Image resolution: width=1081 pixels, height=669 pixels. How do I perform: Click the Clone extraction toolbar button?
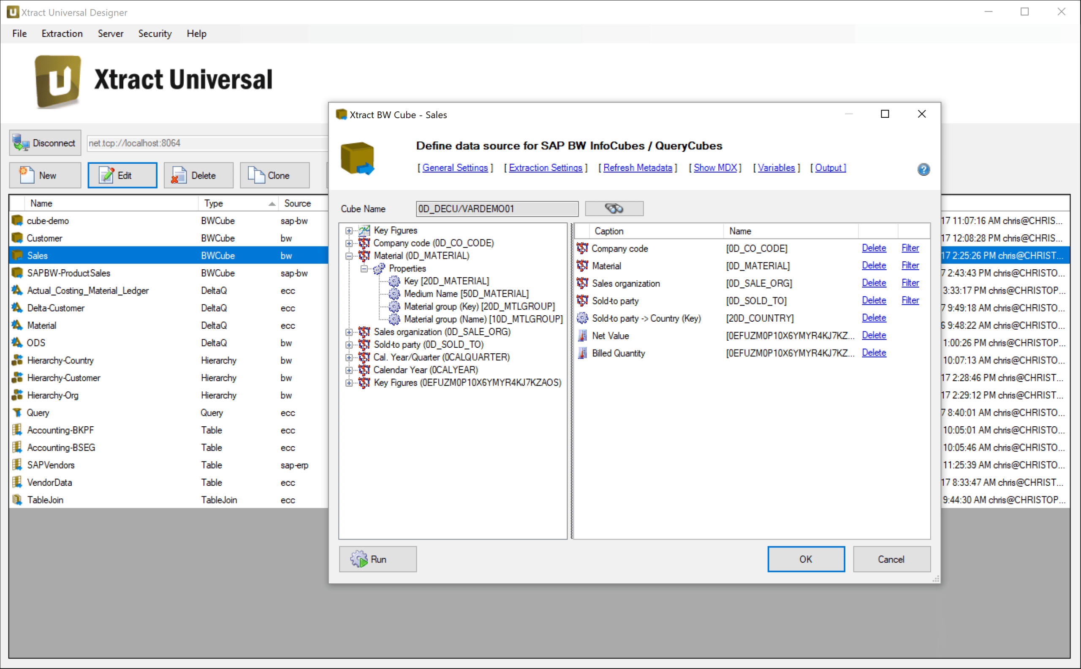tap(274, 175)
